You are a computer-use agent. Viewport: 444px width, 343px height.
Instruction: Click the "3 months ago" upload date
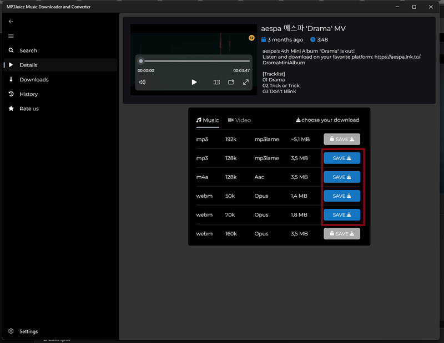point(285,39)
